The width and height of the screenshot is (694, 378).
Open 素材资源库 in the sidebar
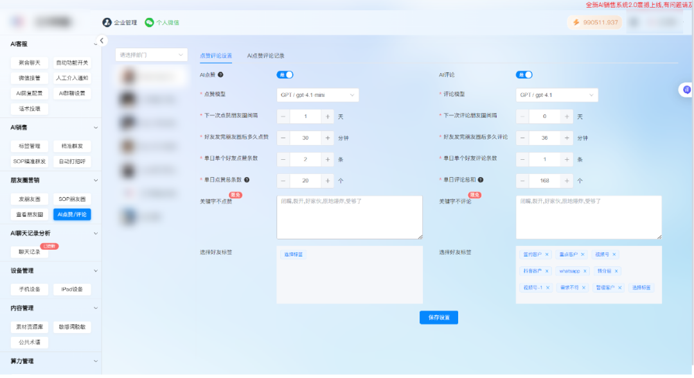(x=30, y=327)
